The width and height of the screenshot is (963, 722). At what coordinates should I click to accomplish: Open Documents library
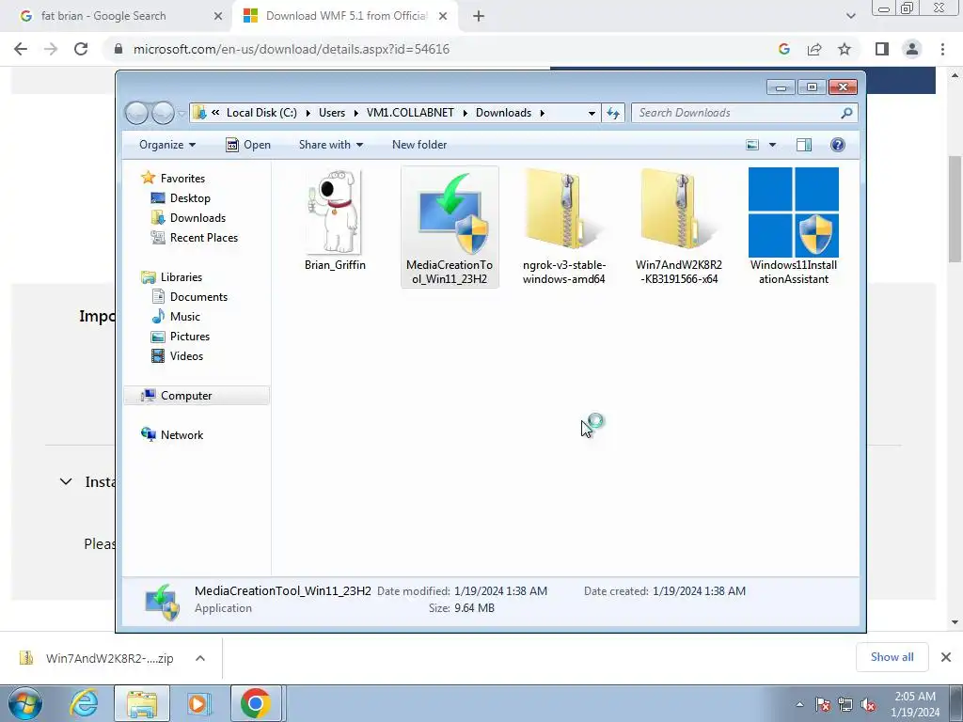198,296
